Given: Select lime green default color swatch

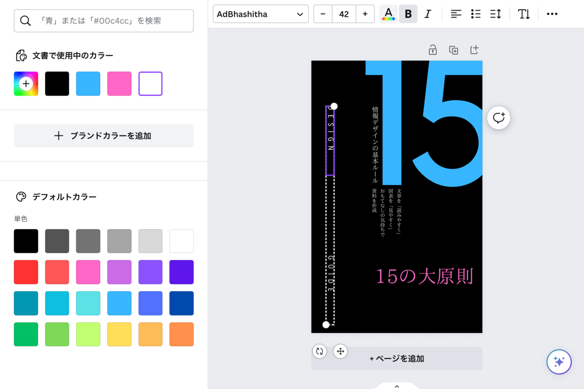Looking at the screenshot, I should tap(57, 334).
